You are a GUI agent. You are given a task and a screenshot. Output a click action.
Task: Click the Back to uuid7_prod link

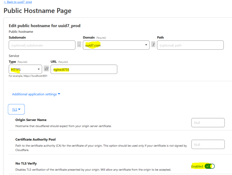pyautogui.click(x=18, y=2)
